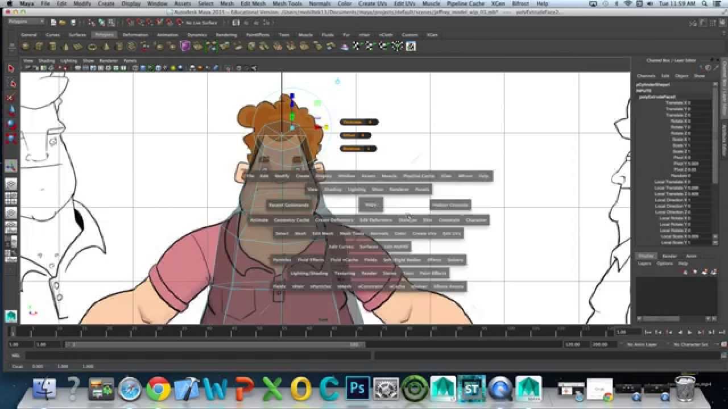Click the Open Scene folder icon

61,23
